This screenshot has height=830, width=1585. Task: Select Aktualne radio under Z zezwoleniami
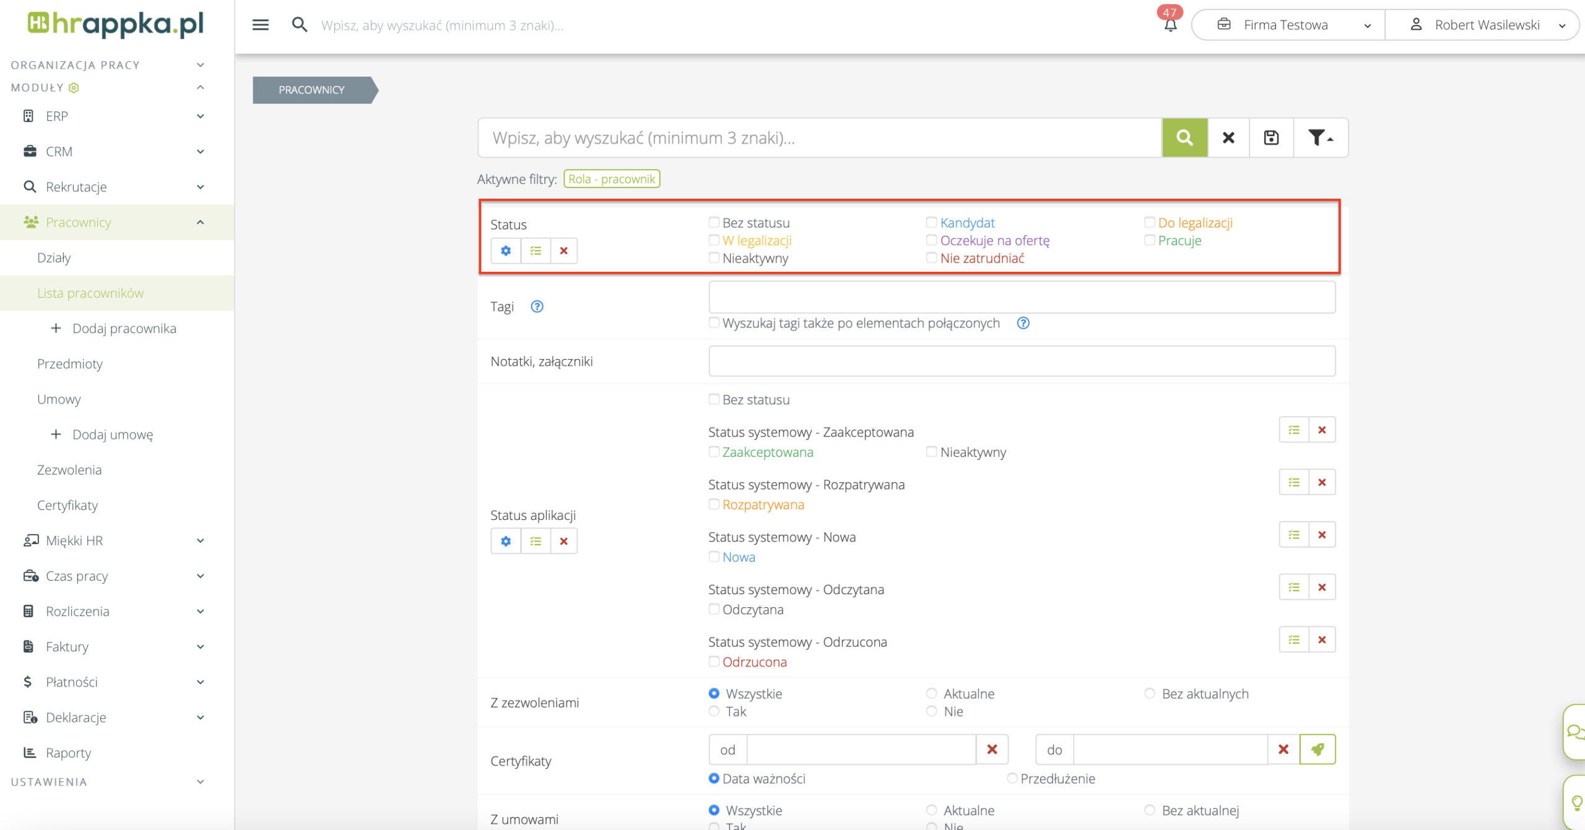click(931, 693)
